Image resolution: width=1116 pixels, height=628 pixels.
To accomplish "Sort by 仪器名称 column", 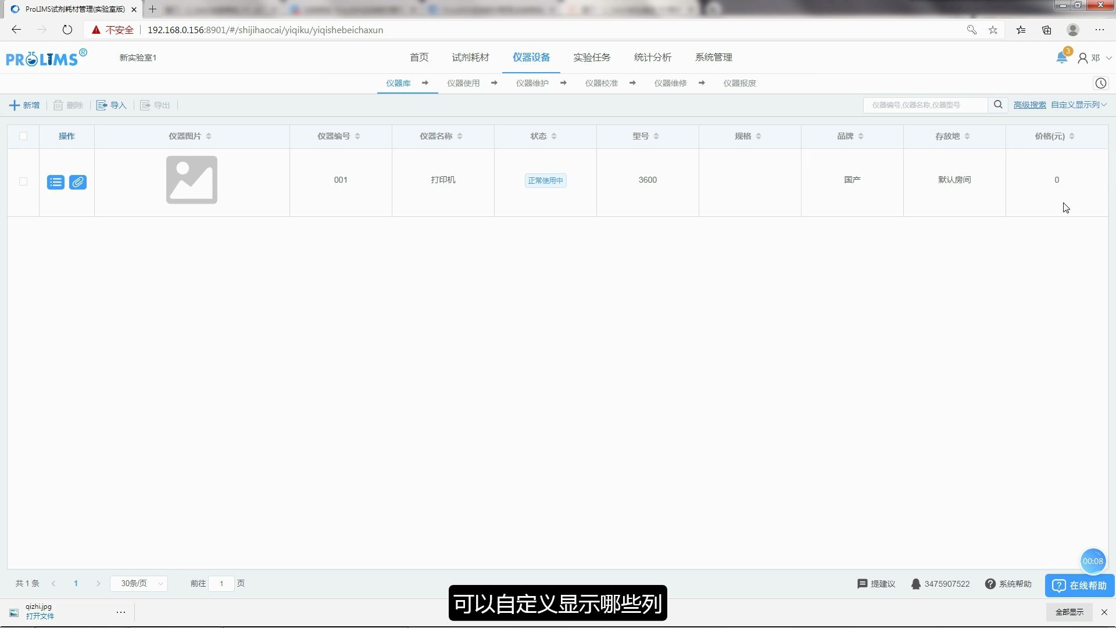I will click(x=460, y=136).
